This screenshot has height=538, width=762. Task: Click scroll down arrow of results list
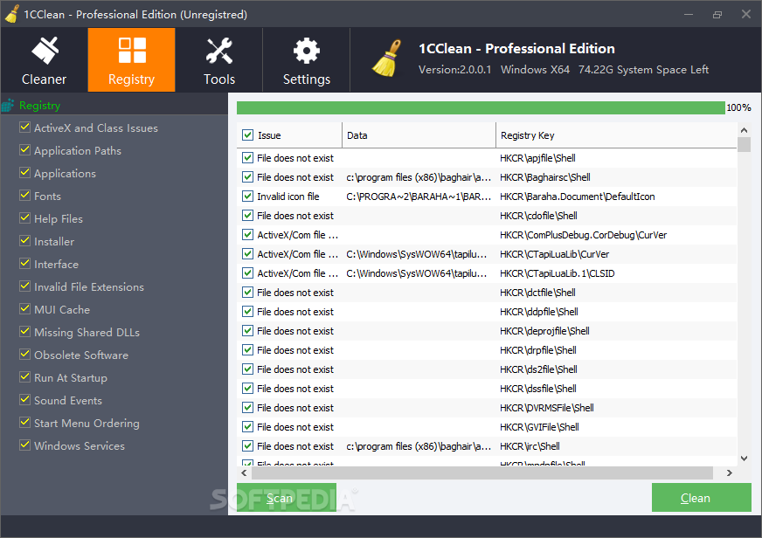(744, 458)
